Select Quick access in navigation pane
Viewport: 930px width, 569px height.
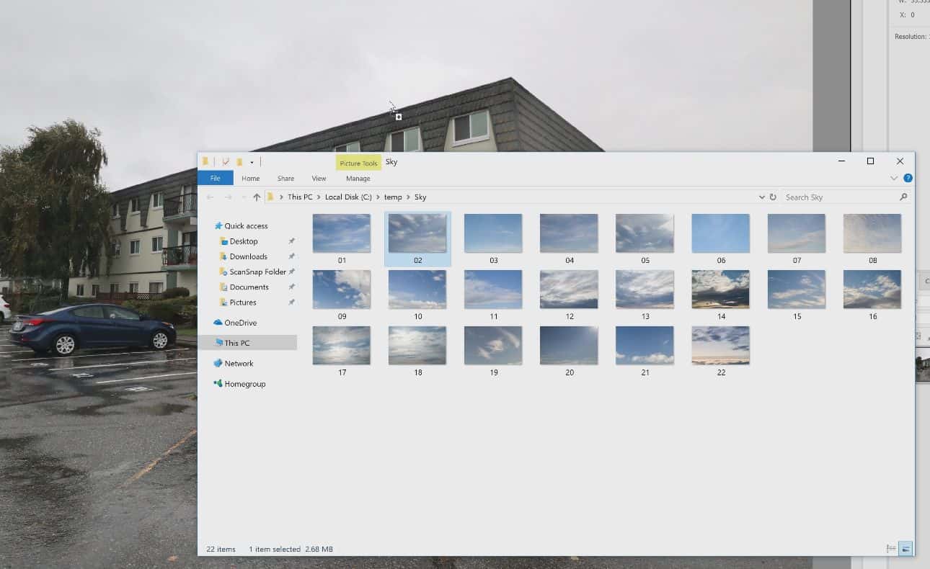[246, 225]
